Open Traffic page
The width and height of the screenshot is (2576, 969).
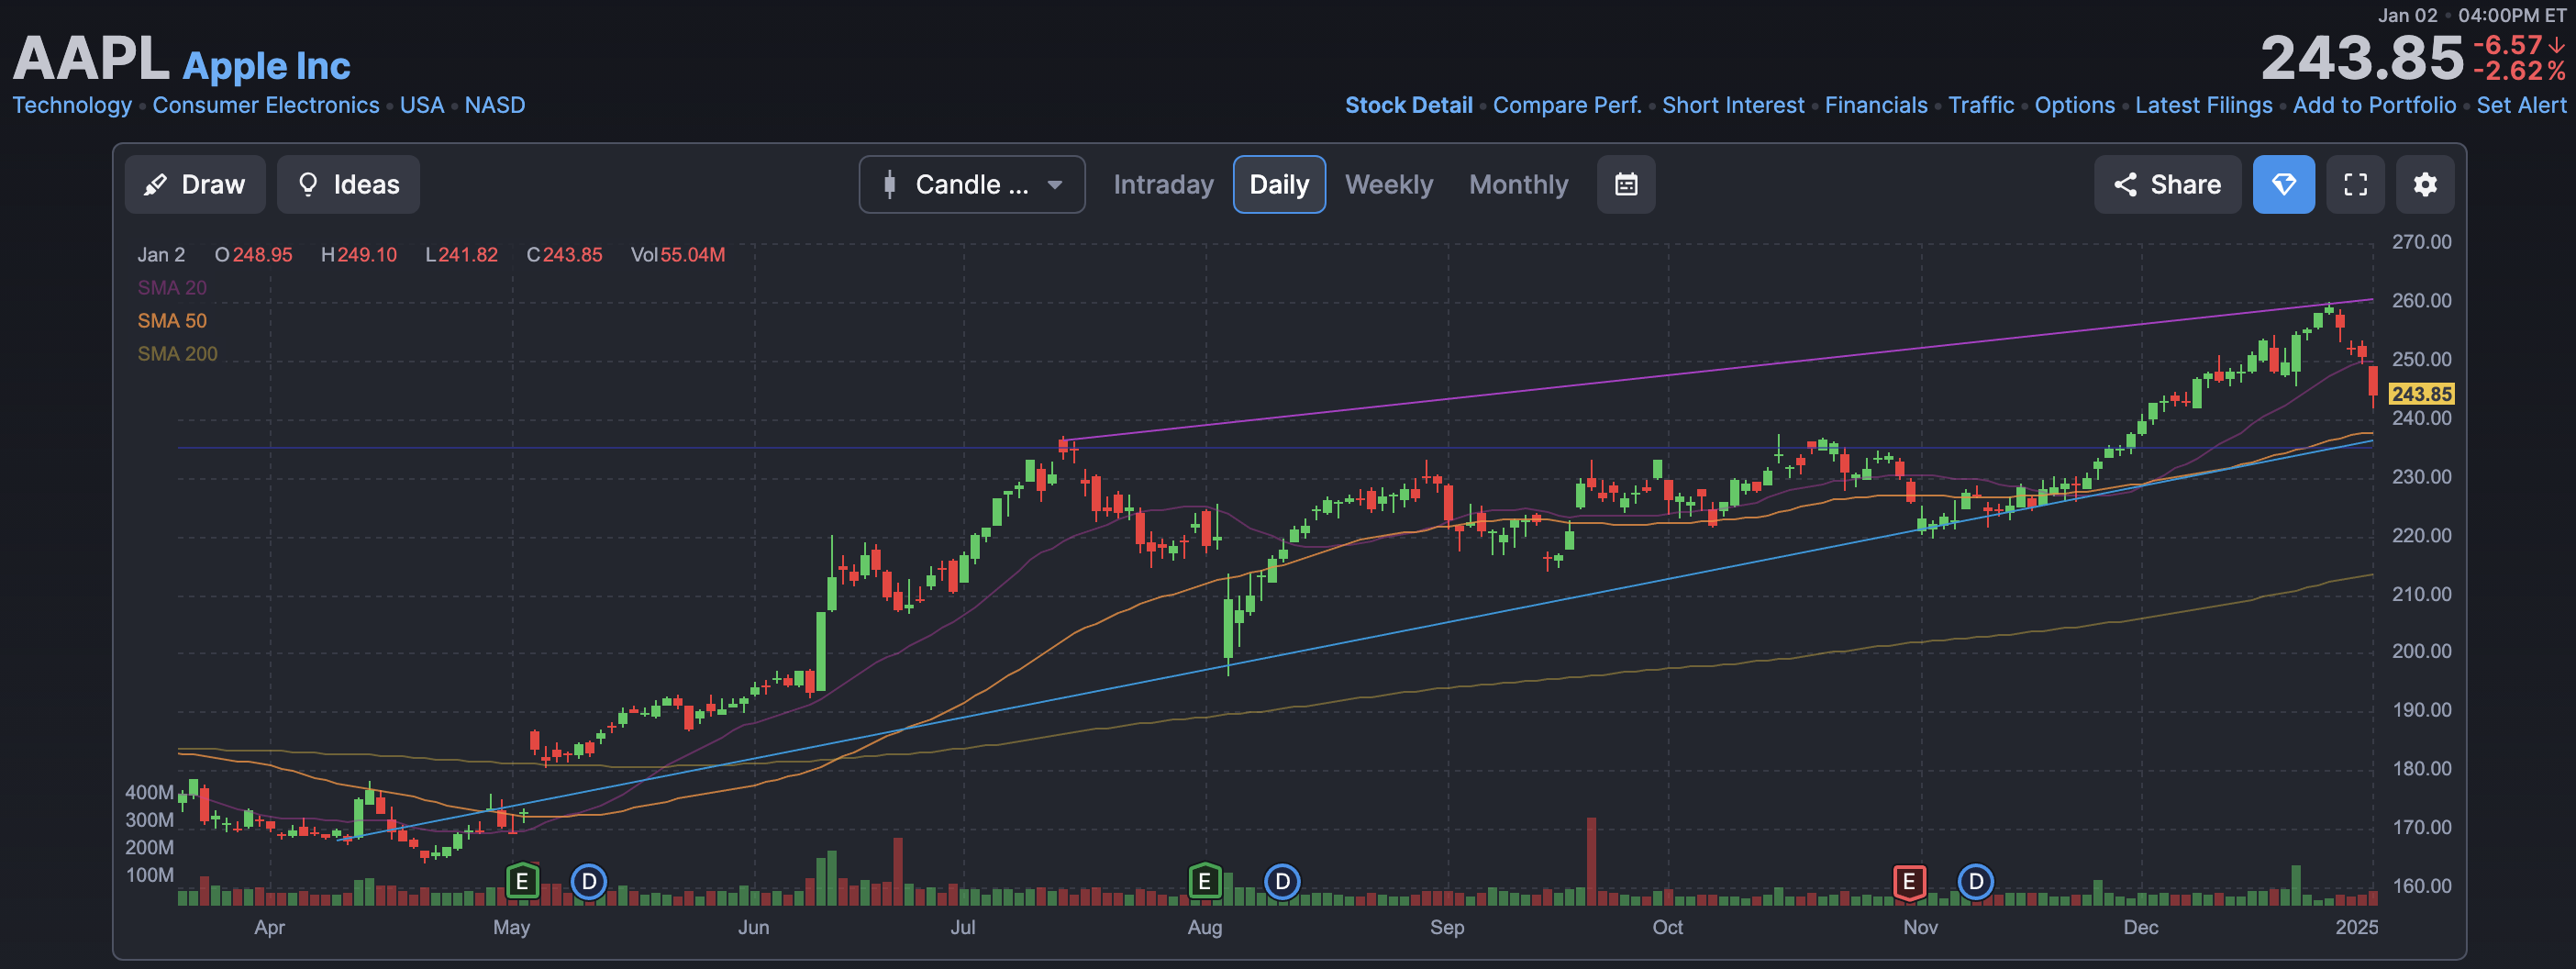(1981, 105)
